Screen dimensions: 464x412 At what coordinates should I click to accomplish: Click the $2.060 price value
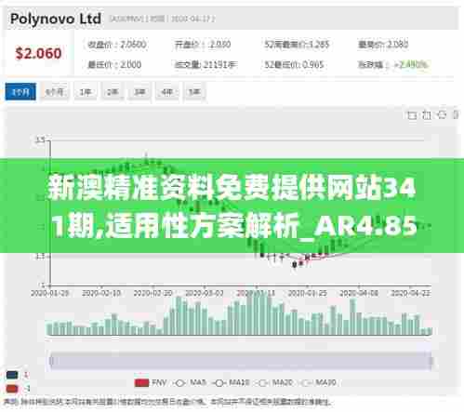[38, 53]
